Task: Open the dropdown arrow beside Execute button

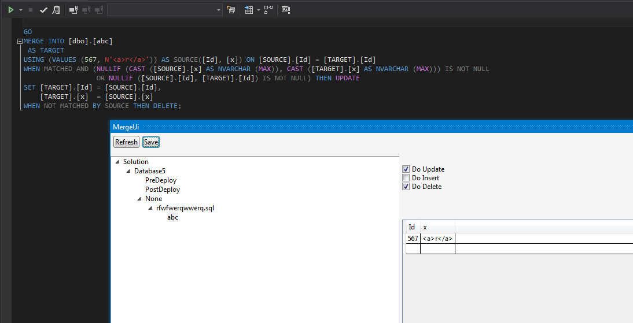Action: point(21,10)
